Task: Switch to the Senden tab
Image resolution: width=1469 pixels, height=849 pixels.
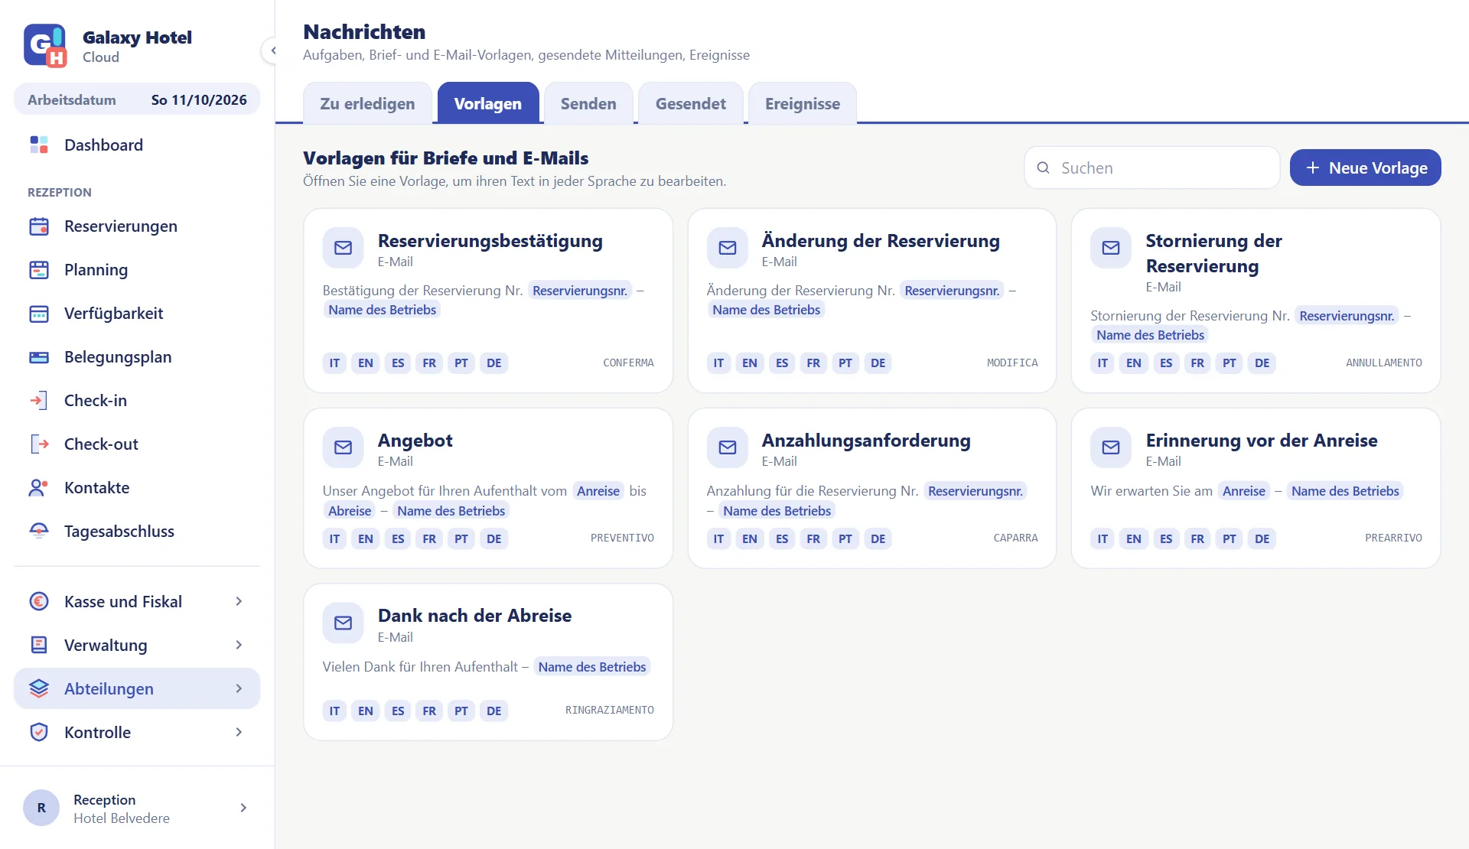Action: (588, 103)
